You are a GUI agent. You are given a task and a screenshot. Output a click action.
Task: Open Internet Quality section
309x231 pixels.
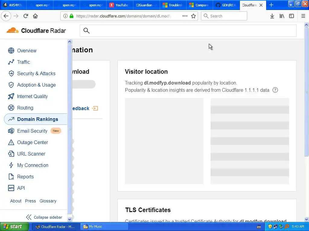pos(32,97)
